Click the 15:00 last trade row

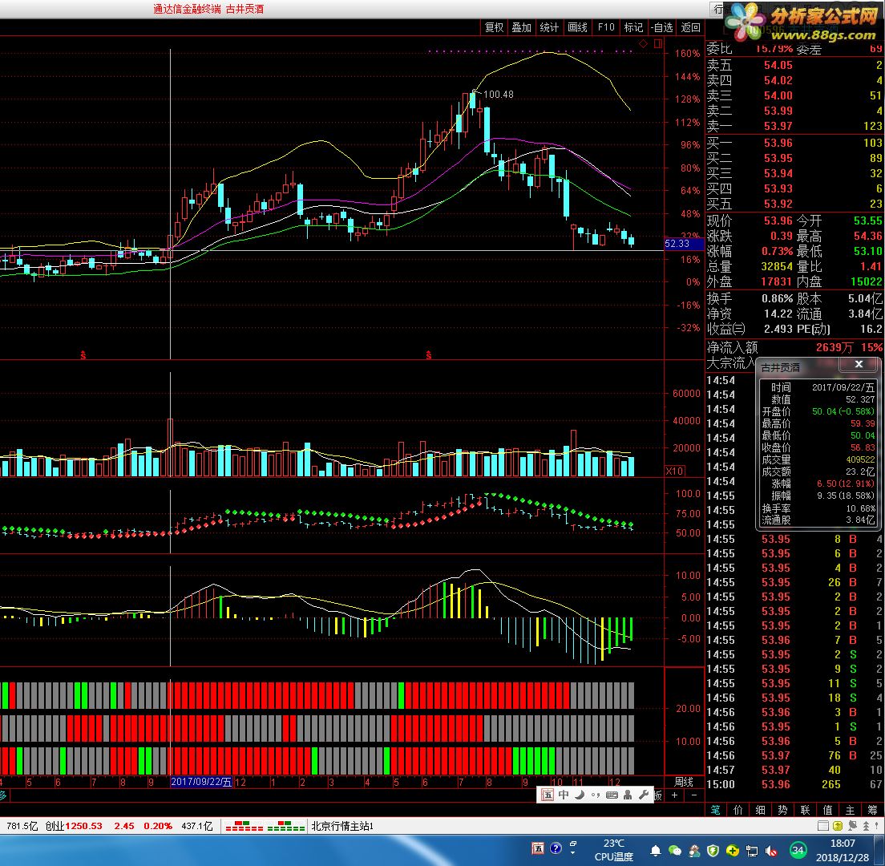tap(794, 784)
